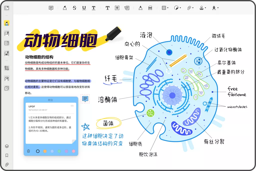
Task: Pick the squiggly underline tool
Action: (93, 8)
